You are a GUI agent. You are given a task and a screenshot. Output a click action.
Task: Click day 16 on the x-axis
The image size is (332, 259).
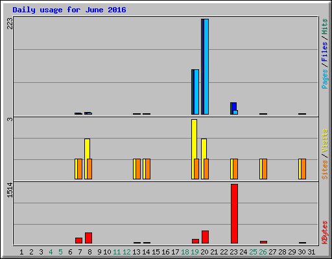[x=165, y=252]
